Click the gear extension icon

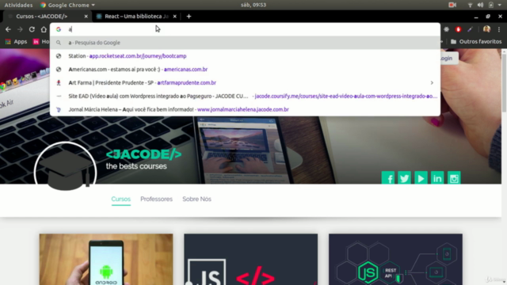click(447, 29)
